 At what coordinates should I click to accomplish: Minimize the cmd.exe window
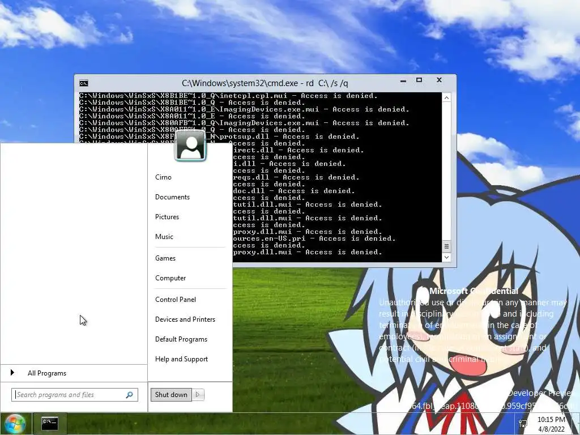pyautogui.click(x=403, y=80)
